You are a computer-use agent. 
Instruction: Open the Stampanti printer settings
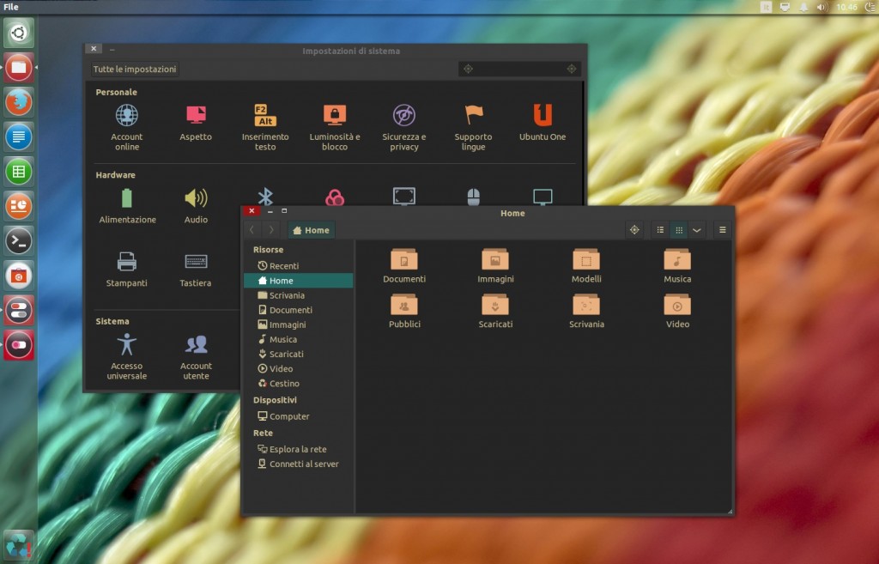tap(127, 261)
